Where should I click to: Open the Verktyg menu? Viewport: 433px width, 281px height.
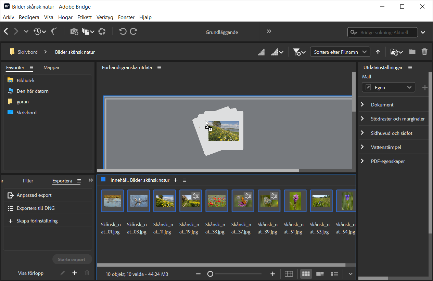tap(105, 17)
